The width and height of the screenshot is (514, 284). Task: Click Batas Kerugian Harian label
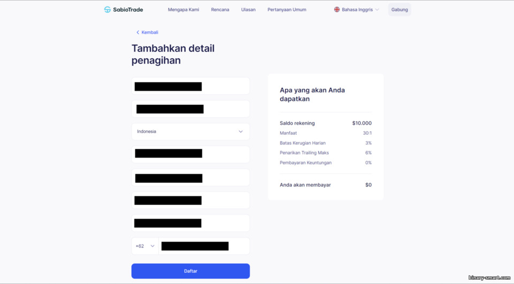pyautogui.click(x=303, y=143)
